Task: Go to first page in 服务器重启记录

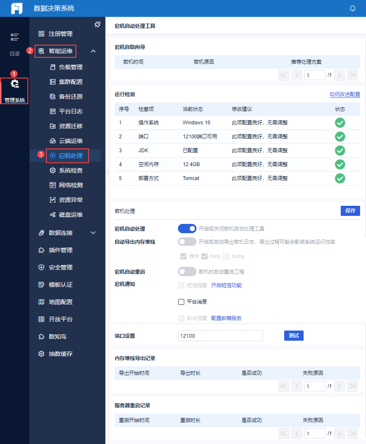Action: [284, 433]
